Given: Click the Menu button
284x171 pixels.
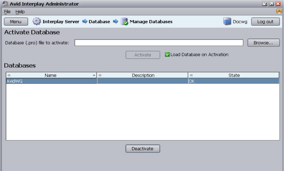Looking at the screenshot, I should [x=16, y=22].
